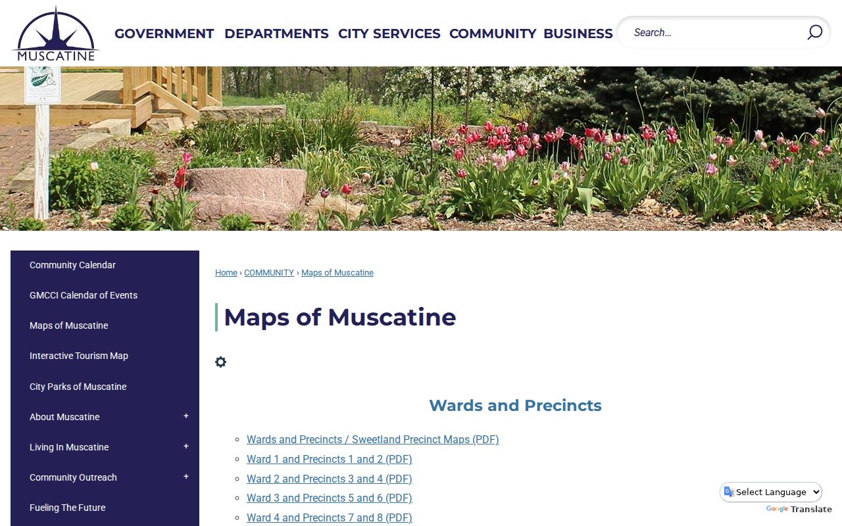Screen dimensions: 842x526
Task: Open the BUSINESS menu
Action: click(x=578, y=34)
